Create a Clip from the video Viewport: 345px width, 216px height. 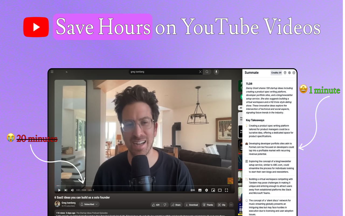pyautogui.click(x=222, y=205)
